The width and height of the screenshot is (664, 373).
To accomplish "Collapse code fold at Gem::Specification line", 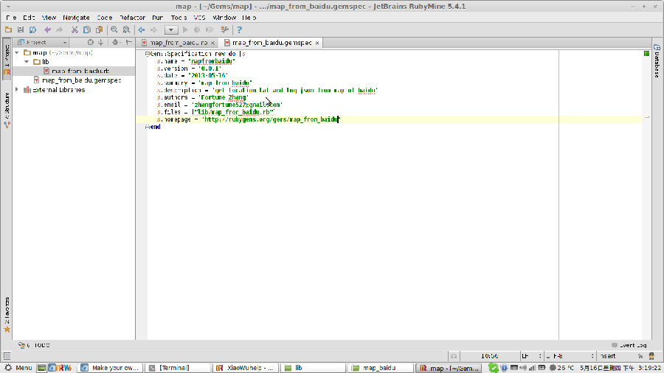I will [147, 54].
